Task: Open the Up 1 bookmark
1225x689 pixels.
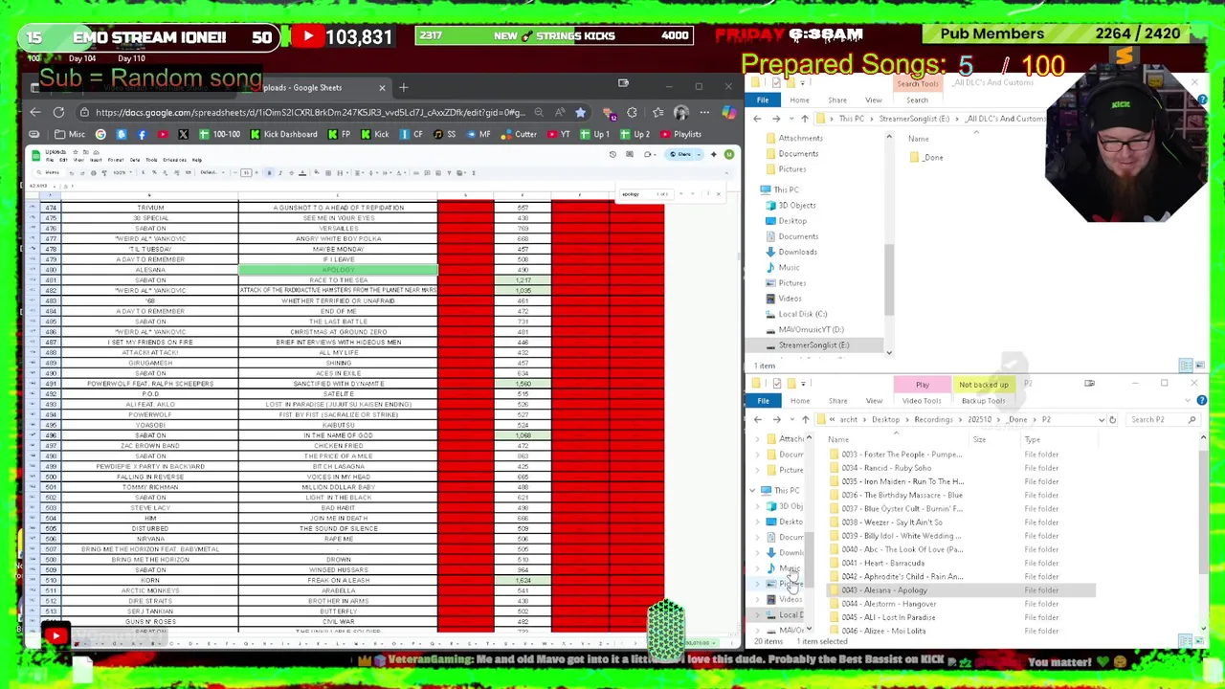Action: click(594, 134)
